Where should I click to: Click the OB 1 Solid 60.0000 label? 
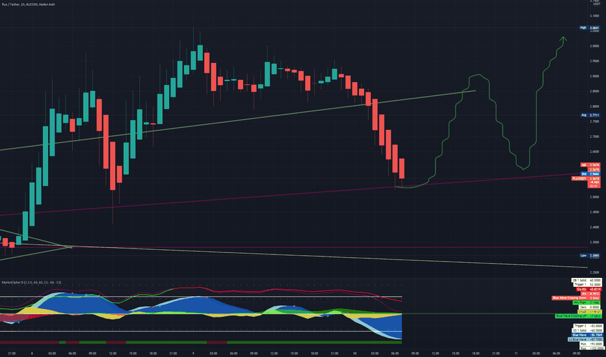[586, 280]
